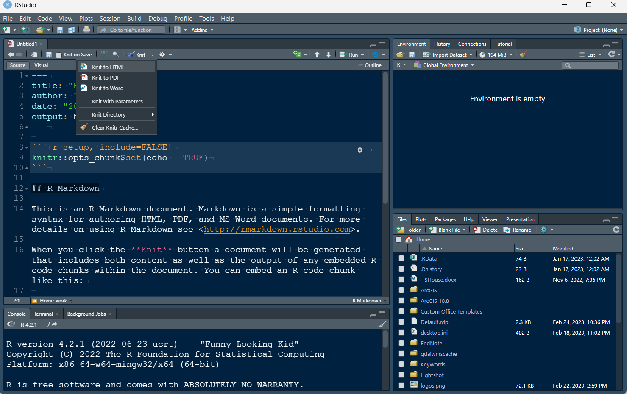Click the Open existing file folder icon
Viewport: 627px width, 394px height.
click(40, 30)
